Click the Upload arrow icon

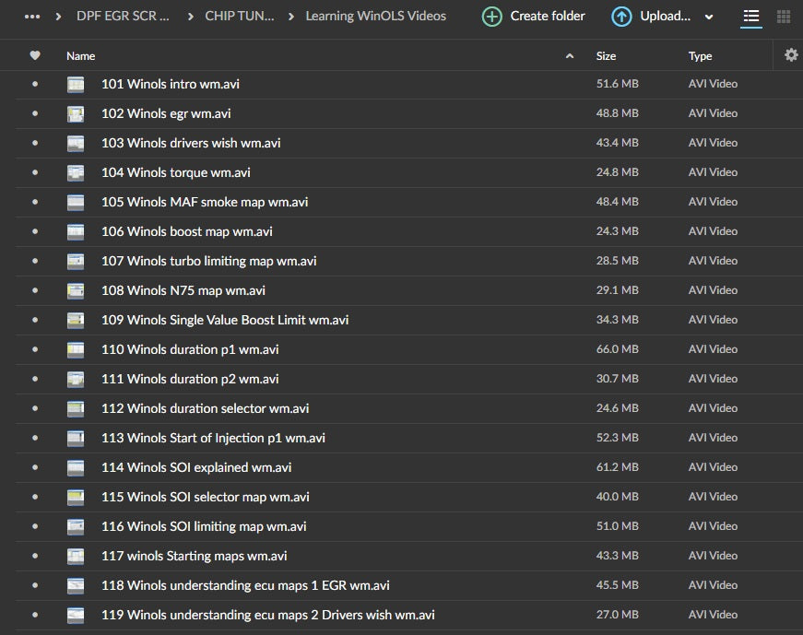click(622, 17)
